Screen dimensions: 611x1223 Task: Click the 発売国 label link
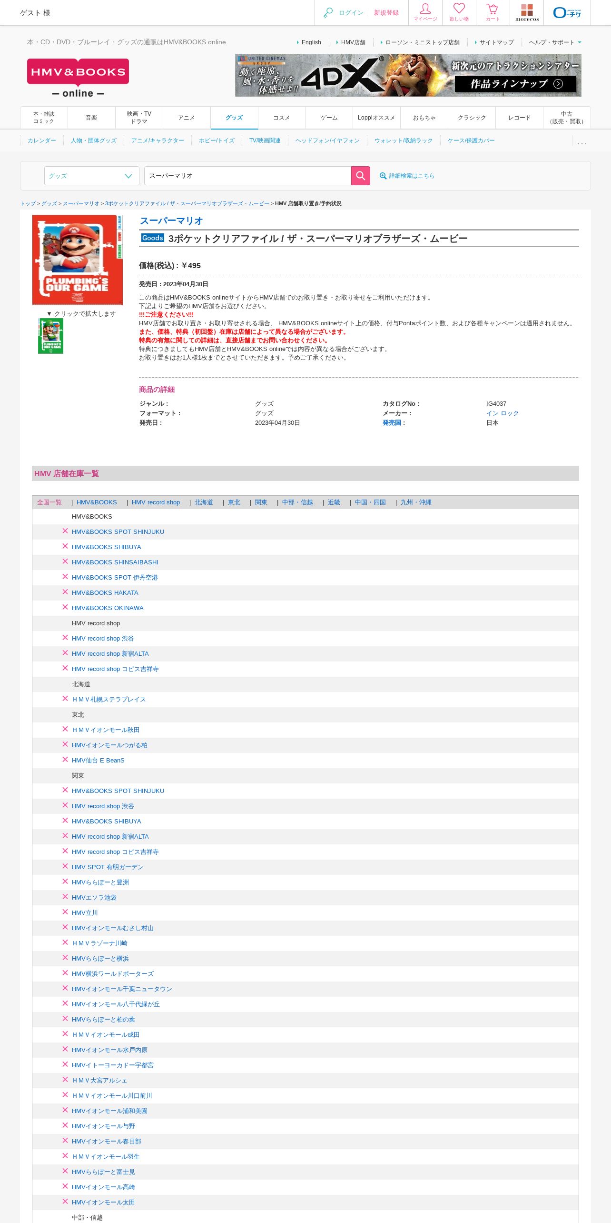pyautogui.click(x=392, y=423)
